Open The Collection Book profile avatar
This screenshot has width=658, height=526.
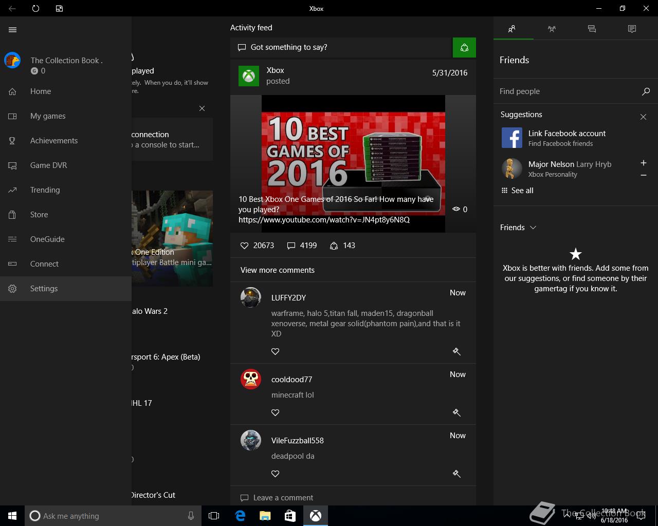12,60
